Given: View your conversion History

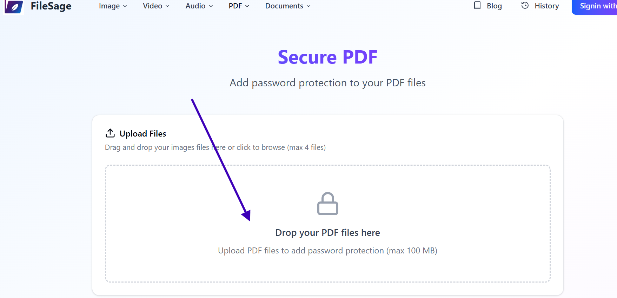Looking at the screenshot, I should tap(546, 6).
